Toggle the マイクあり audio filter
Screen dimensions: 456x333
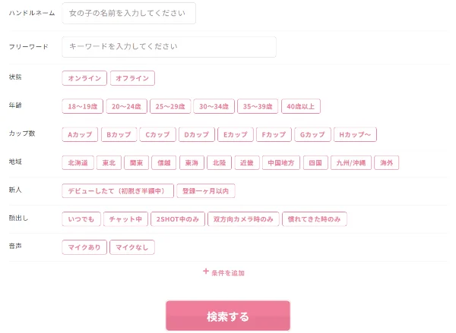84,247
